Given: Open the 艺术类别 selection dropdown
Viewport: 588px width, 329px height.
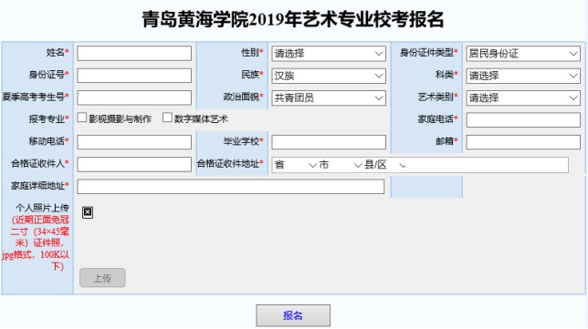Looking at the screenshot, I should (x=523, y=98).
